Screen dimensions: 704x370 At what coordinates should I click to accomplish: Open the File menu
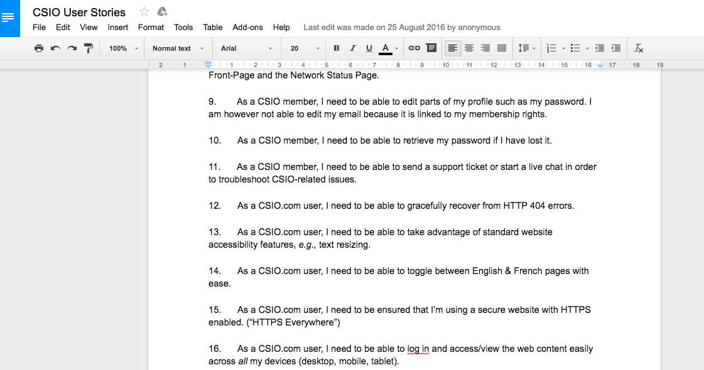pyautogui.click(x=39, y=28)
